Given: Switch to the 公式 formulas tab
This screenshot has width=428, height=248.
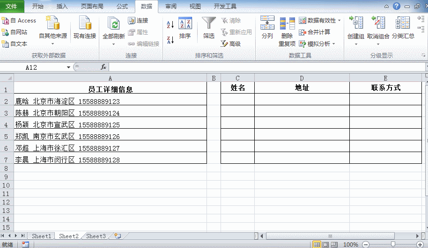Looking at the screenshot, I should (122, 6).
